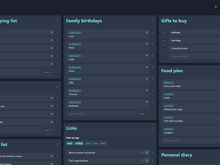
Task: Open shopping list panel options menu
Action: coord(57,21)
